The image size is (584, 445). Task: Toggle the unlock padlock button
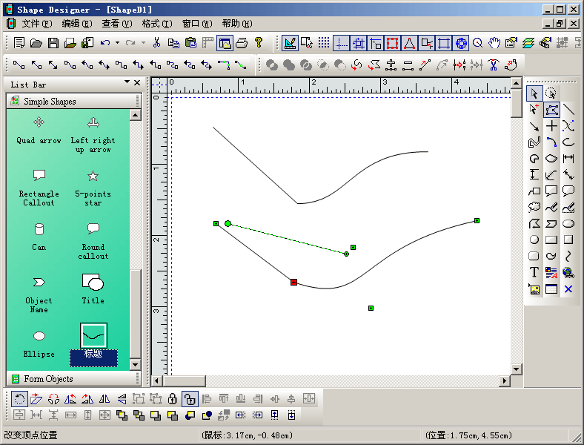pos(189,399)
